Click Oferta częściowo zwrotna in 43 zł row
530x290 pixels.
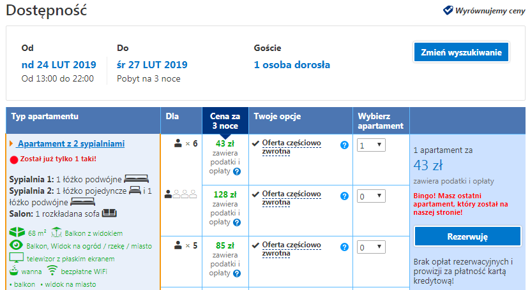[x=291, y=147]
